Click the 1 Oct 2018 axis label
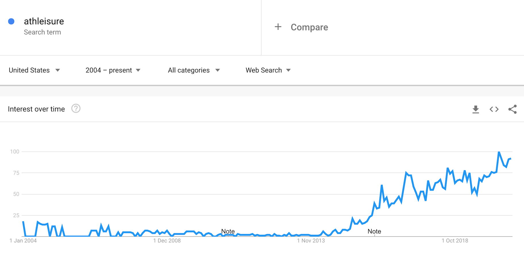Image resolution: width=524 pixels, height=256 pixels. (455, 241)
